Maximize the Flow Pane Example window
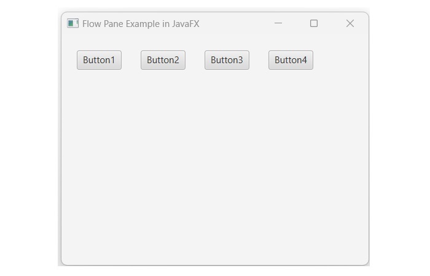The image size is (430, 276). pos(314,23)
